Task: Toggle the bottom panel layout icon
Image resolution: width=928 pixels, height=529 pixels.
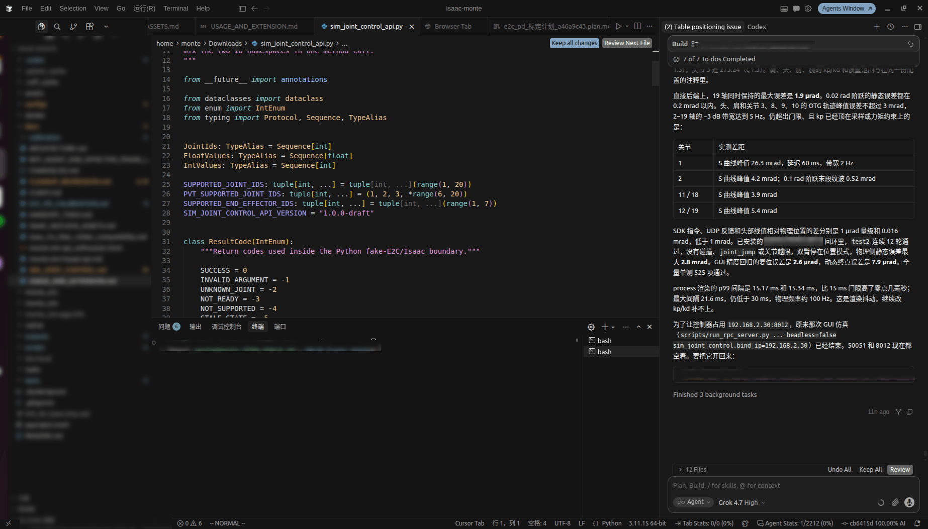Action: (784, 9)
